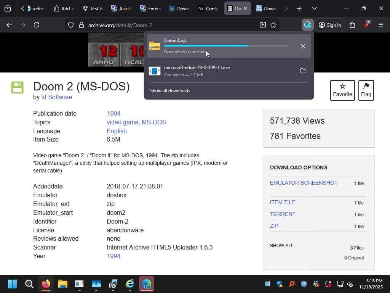Viewport: 390px width, 293px height.
Task: Reload the current page
Action: pos(37,25)
